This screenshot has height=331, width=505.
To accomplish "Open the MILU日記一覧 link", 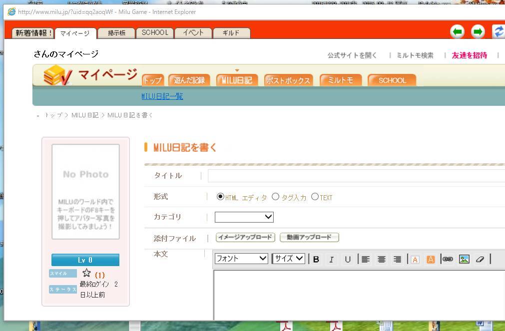I will (x=162, y=96).
